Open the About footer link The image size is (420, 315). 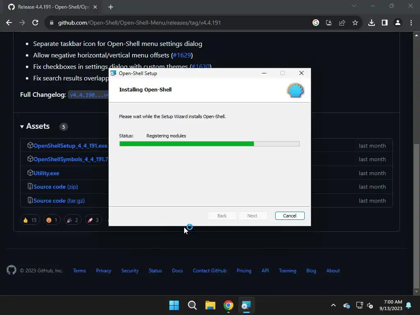pyautogui.click(x=333, y=271)
